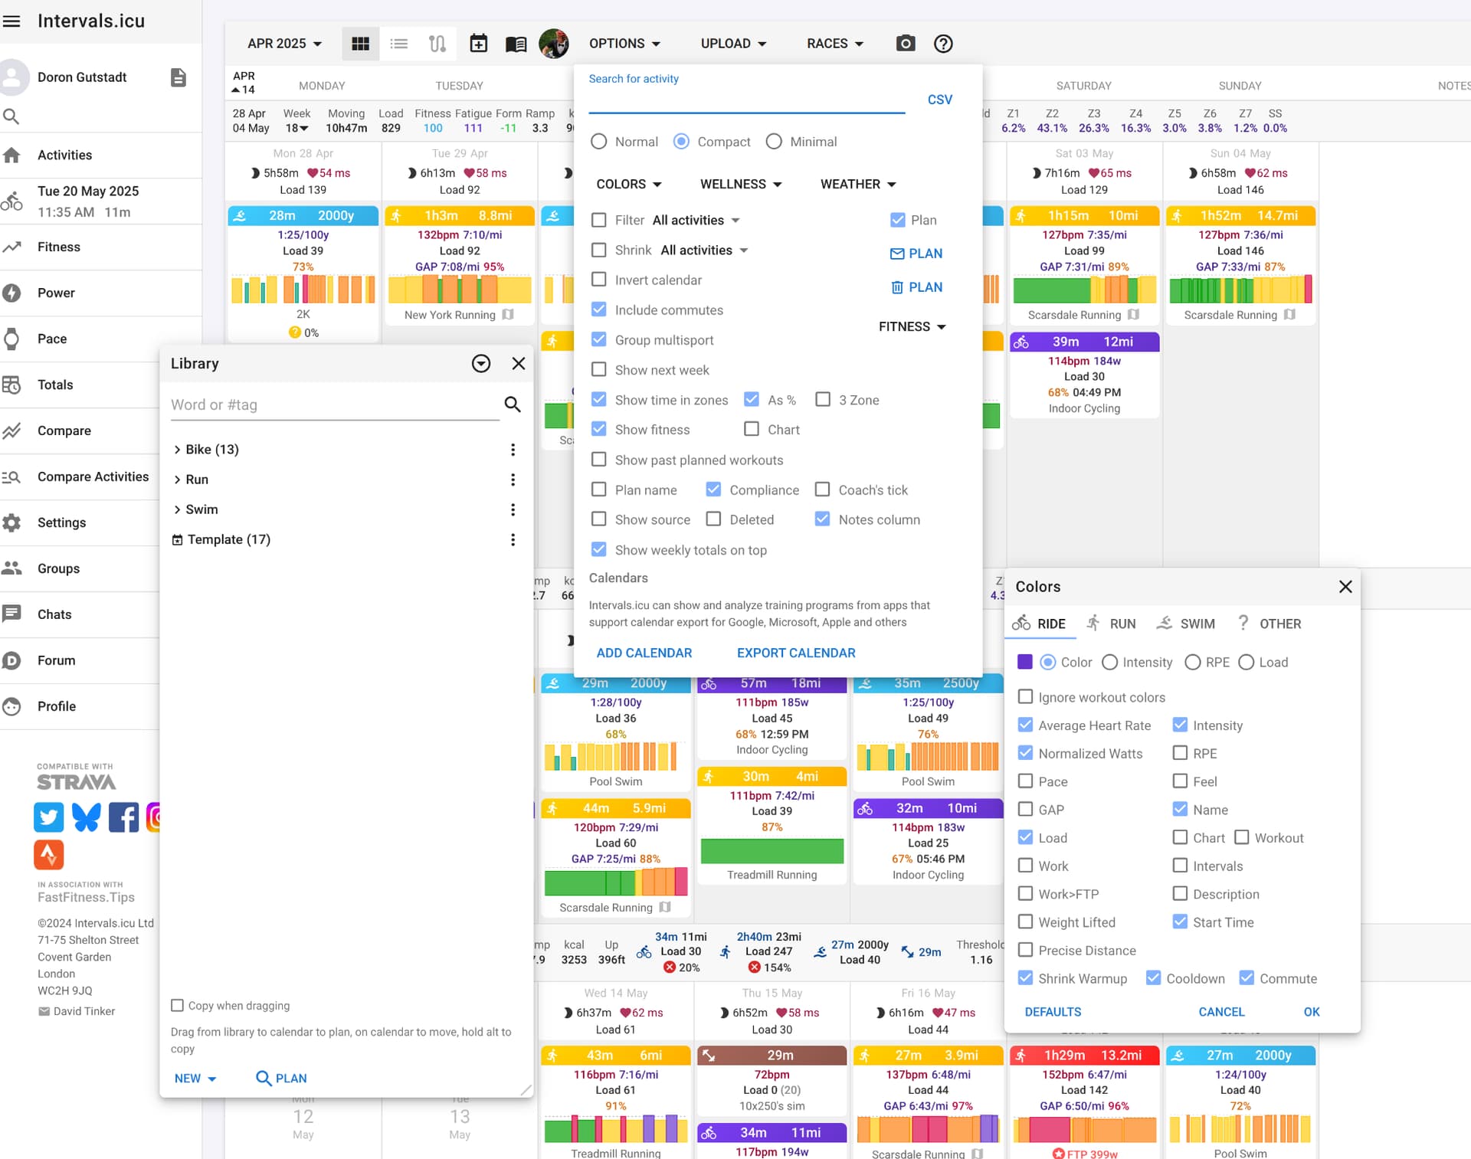This screenshot has height=1159, width=1471.
Task: Open the Library circled dropdown icon
Action: coord(481,363)
